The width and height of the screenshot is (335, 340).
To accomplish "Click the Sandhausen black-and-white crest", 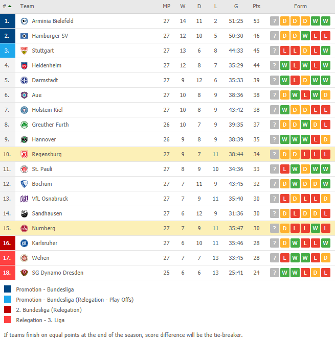I will tap(24, 213).
